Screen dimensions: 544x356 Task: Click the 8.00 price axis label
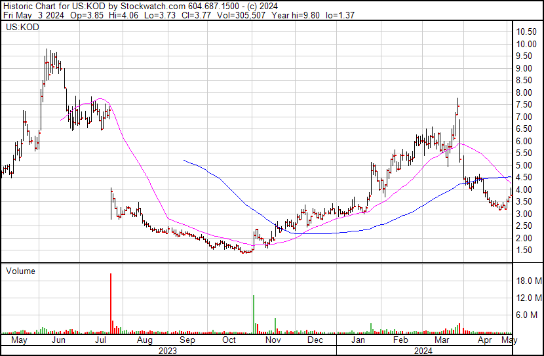point(524,92)
